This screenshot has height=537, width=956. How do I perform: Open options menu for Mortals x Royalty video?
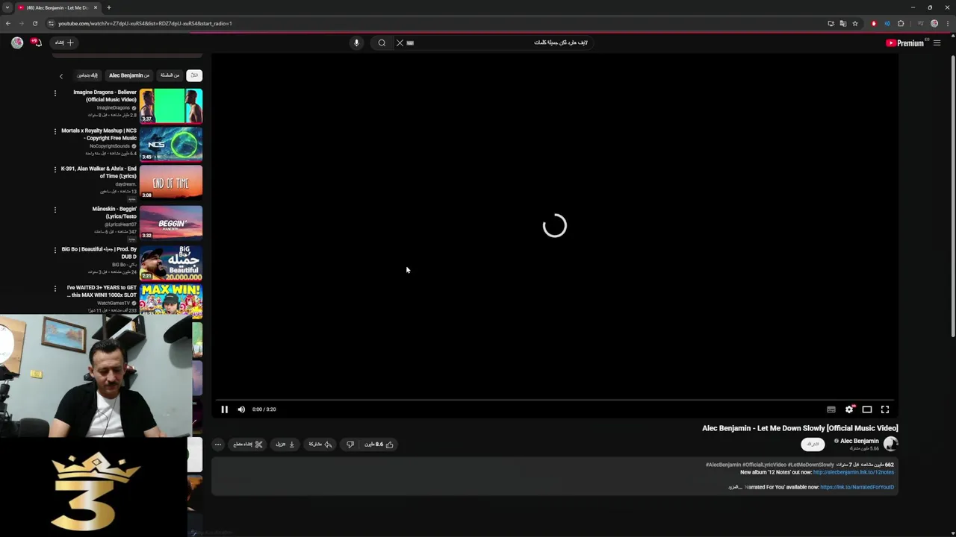click(55, 131)
